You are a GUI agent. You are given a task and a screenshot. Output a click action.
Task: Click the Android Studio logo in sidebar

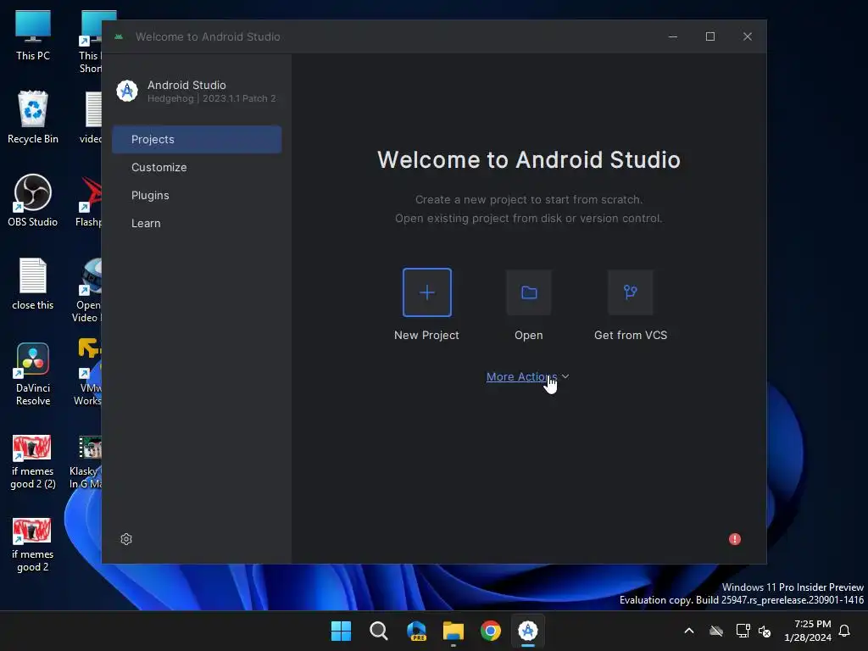[127, 91]
